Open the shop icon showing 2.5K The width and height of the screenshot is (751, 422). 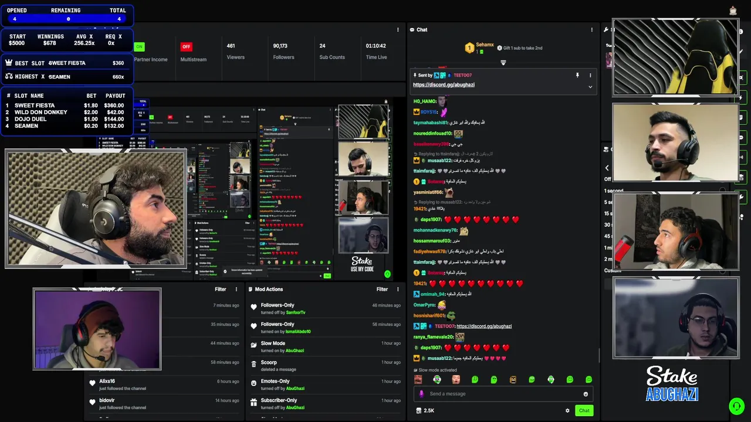[418, 411]
